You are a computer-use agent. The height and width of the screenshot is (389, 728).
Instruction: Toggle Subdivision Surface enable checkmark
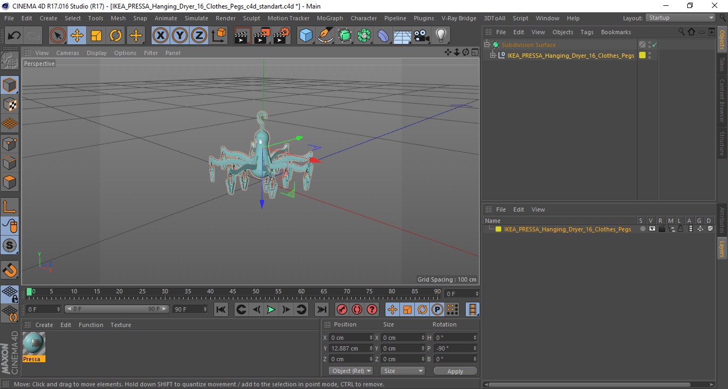click(654, 45)
